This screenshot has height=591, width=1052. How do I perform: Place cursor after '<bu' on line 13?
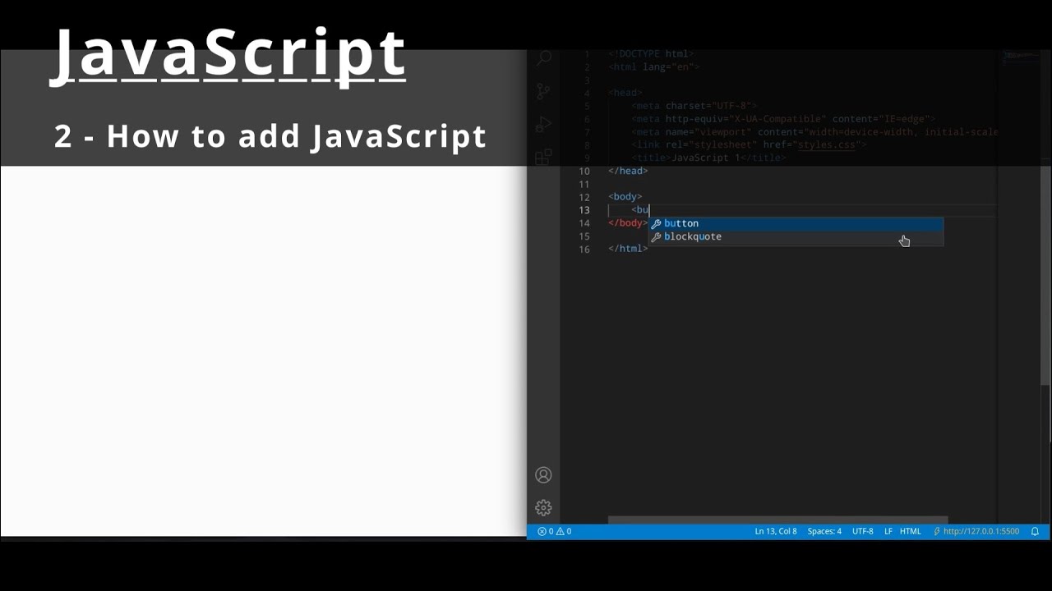coord(649,210)
